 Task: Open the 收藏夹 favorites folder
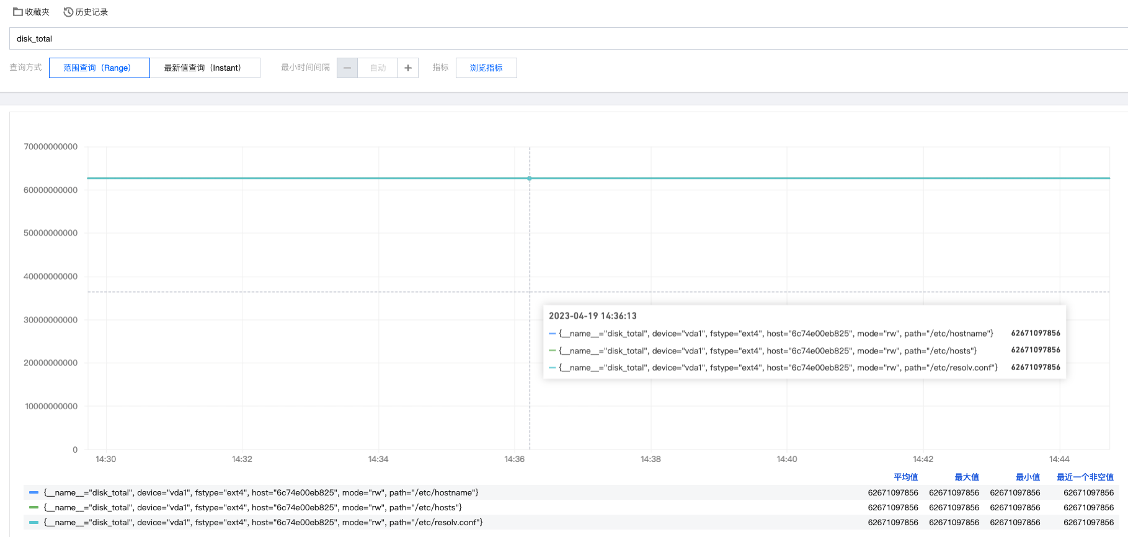click(31, 12)
